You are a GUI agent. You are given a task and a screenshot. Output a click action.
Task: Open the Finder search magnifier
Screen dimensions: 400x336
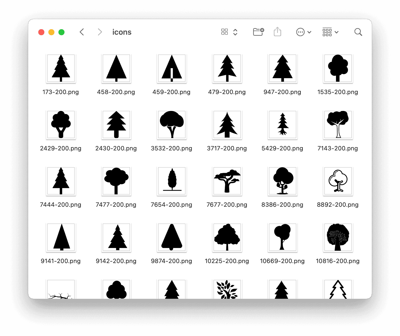(358, 32)
